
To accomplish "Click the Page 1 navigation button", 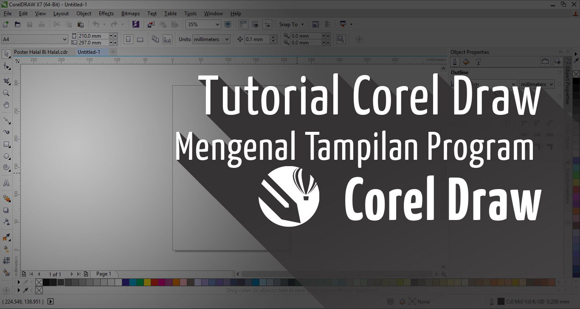I will pos(104,274).
